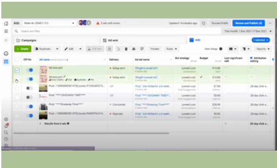Open the Rules dropdown

tap(171, 49)
